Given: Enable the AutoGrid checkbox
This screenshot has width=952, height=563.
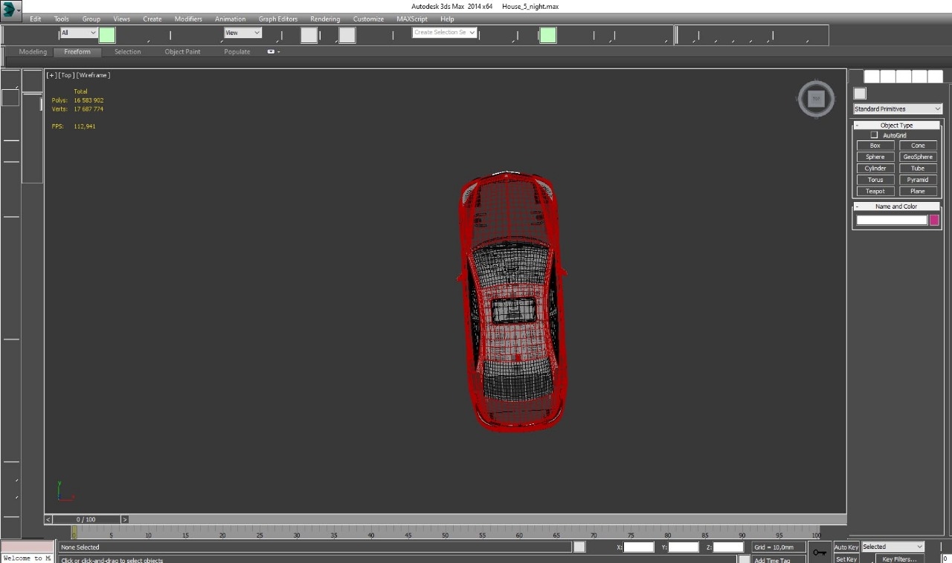Looking at the screenshot, I should point(874,135).
